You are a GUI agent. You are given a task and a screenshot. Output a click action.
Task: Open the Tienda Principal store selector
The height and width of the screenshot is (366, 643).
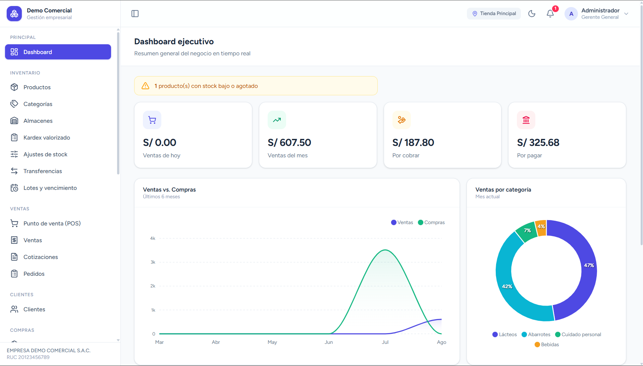point(494,13)
